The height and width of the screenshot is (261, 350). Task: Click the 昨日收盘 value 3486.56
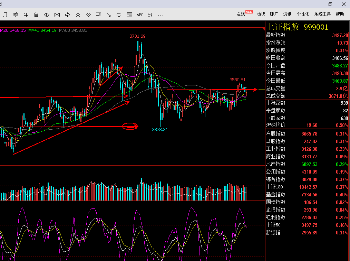(x=340, y=58)
